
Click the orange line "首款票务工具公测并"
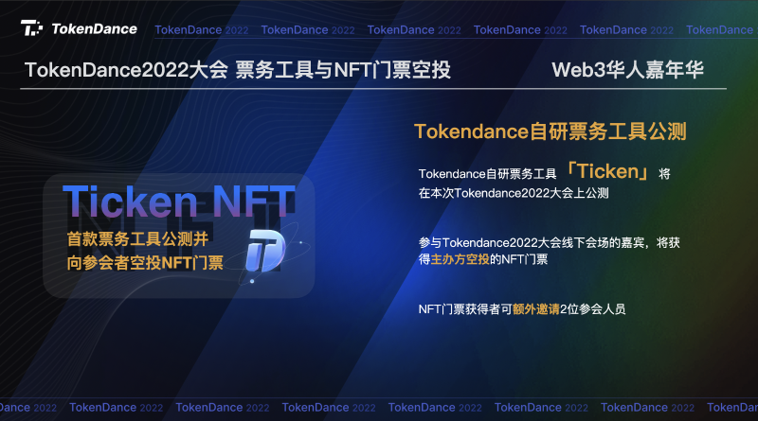(137, 238)
